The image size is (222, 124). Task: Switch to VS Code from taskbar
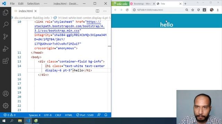pos(28,121)
